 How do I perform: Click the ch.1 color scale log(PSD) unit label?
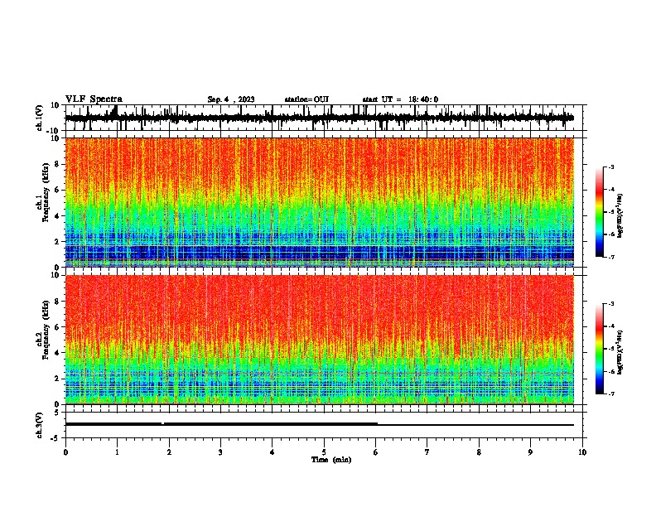620,215
